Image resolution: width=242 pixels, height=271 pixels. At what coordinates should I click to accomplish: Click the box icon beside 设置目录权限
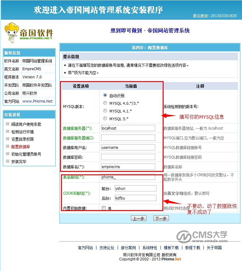[x=7, y=139]
